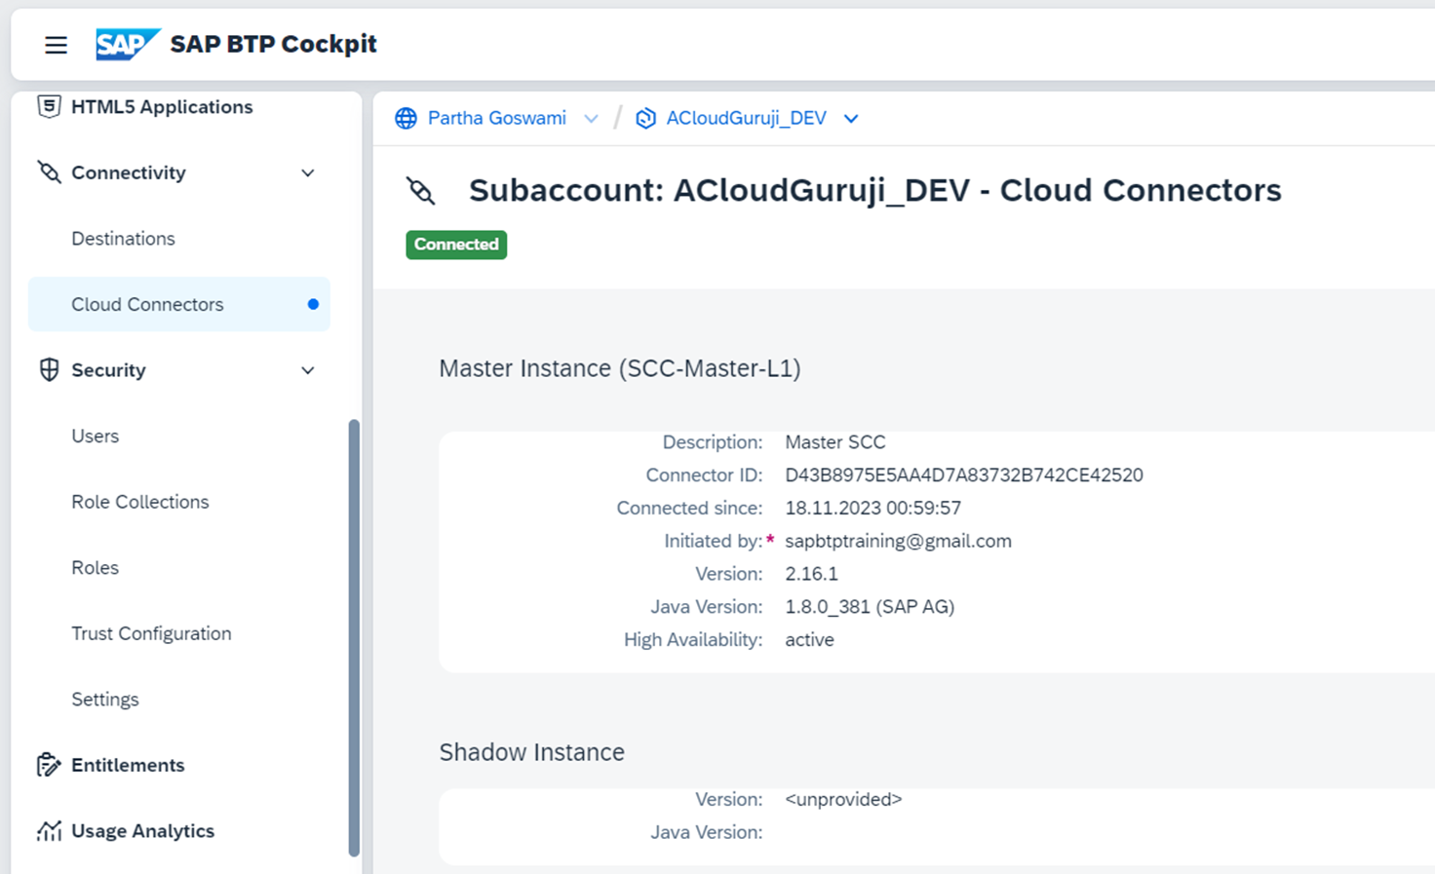
Task: Go to Trust Configuration
Action: pyautogui.click(x=151, y=633)
